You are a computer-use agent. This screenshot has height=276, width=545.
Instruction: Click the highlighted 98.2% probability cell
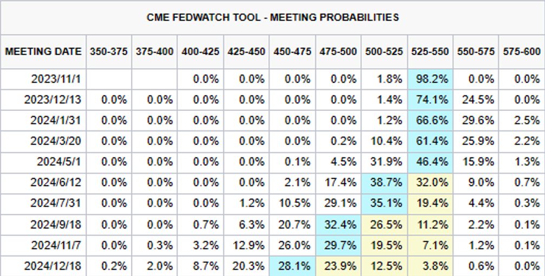tap(430, 79)
